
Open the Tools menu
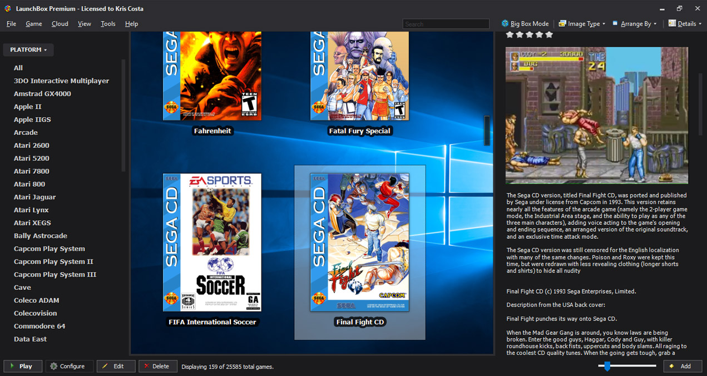click(108, 24)
